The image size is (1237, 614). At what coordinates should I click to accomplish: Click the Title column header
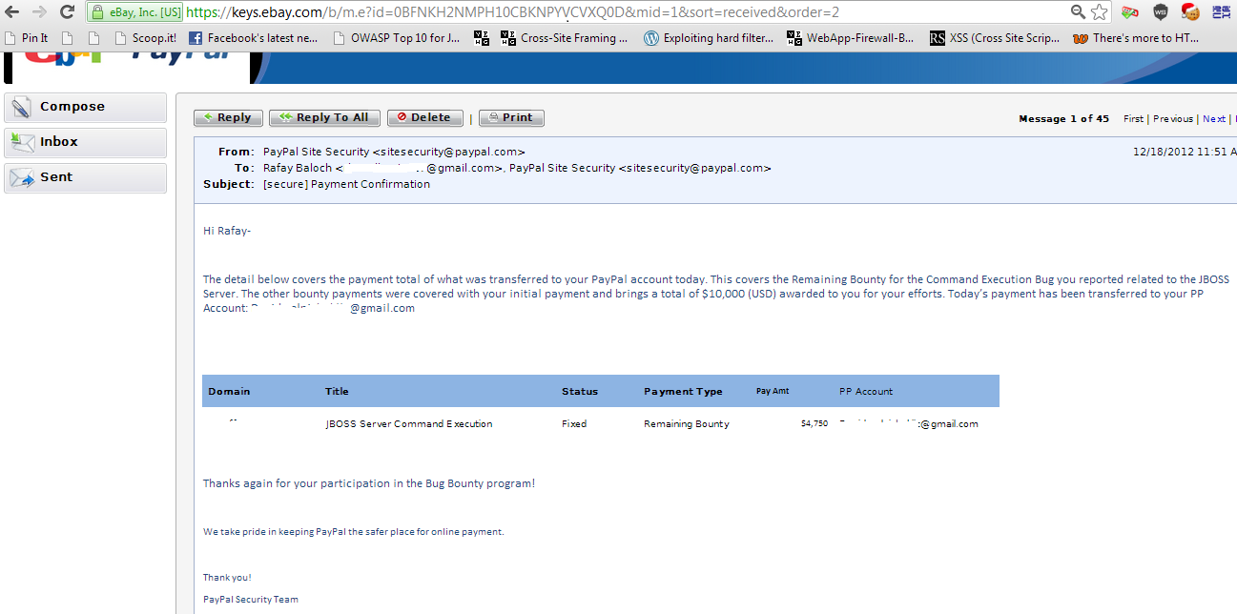tap(337, 392)
